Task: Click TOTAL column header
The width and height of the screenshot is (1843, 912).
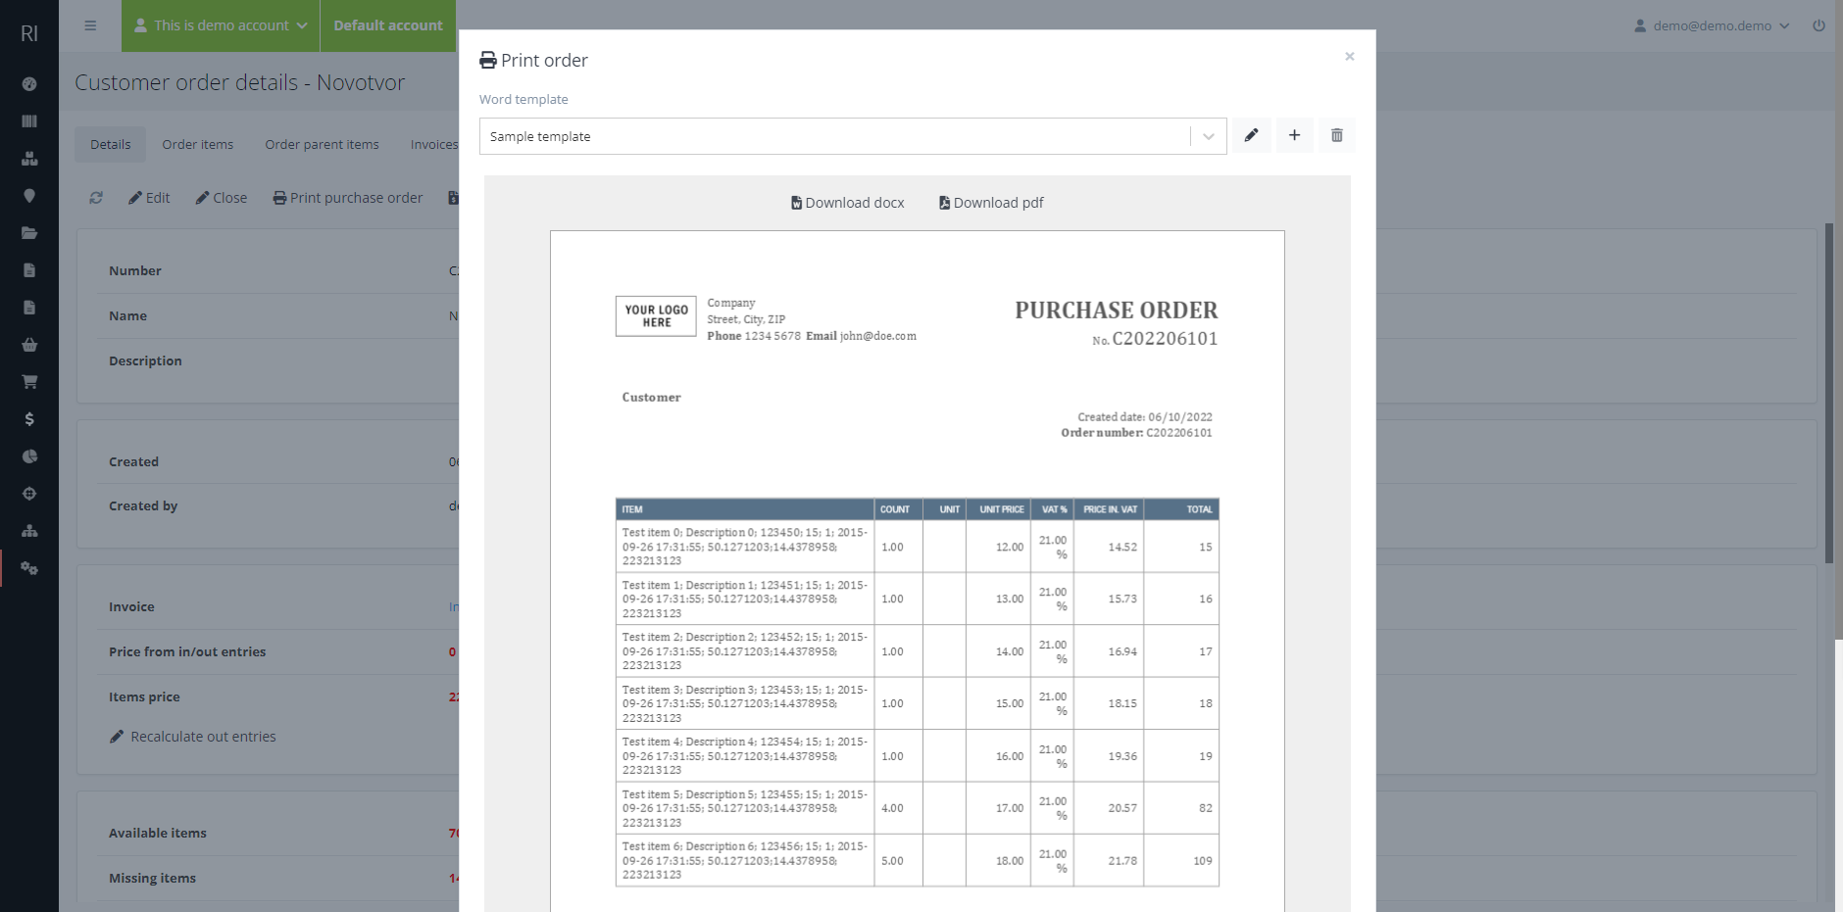Action: (1181, 509)
